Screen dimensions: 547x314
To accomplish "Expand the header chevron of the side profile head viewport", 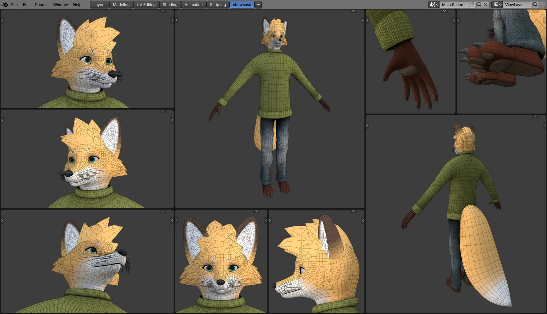I will point(353,211).
